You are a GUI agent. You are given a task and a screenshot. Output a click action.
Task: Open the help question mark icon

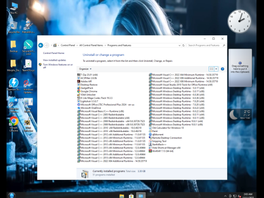point(222,69)
